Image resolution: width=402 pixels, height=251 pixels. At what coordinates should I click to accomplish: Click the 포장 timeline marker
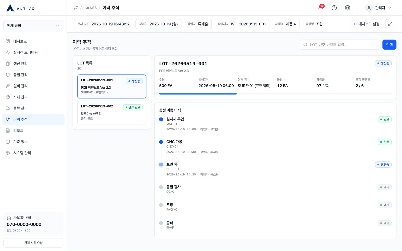(161, 205)
